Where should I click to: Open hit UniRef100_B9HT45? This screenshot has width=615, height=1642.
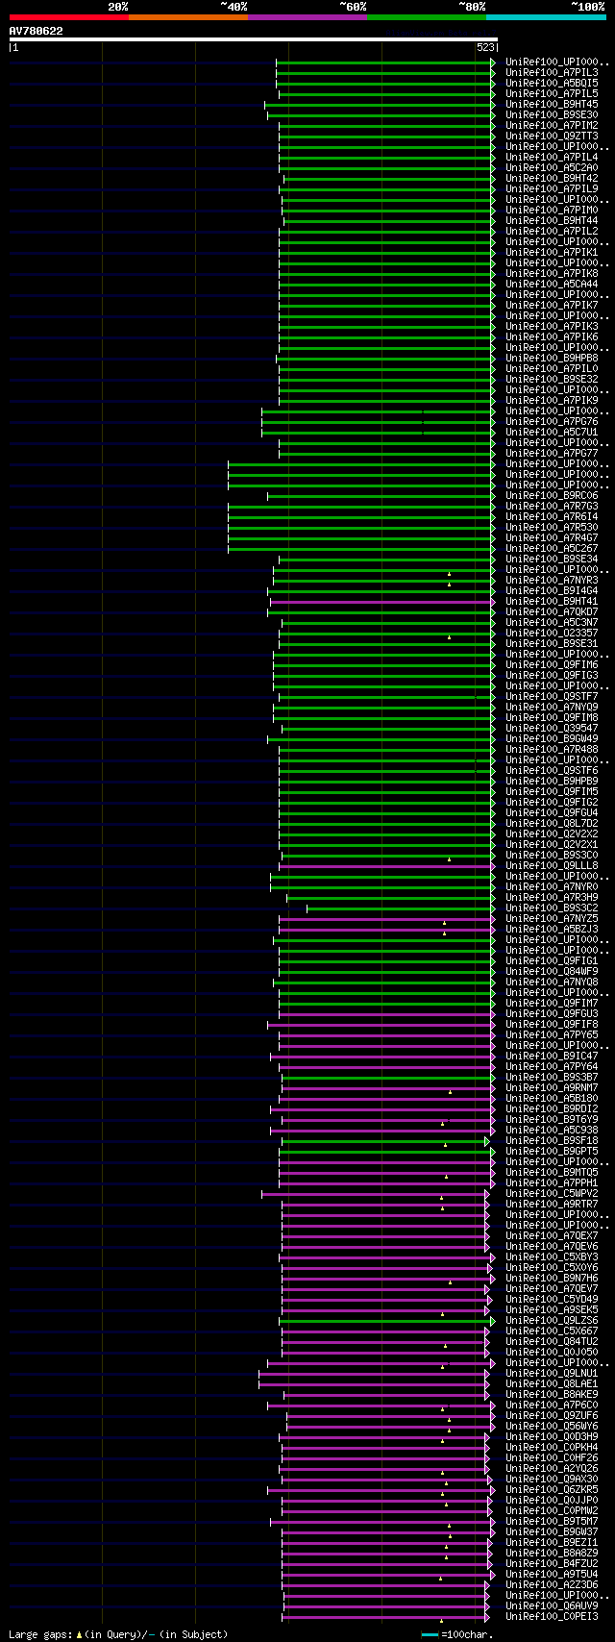tap(552, 104)
